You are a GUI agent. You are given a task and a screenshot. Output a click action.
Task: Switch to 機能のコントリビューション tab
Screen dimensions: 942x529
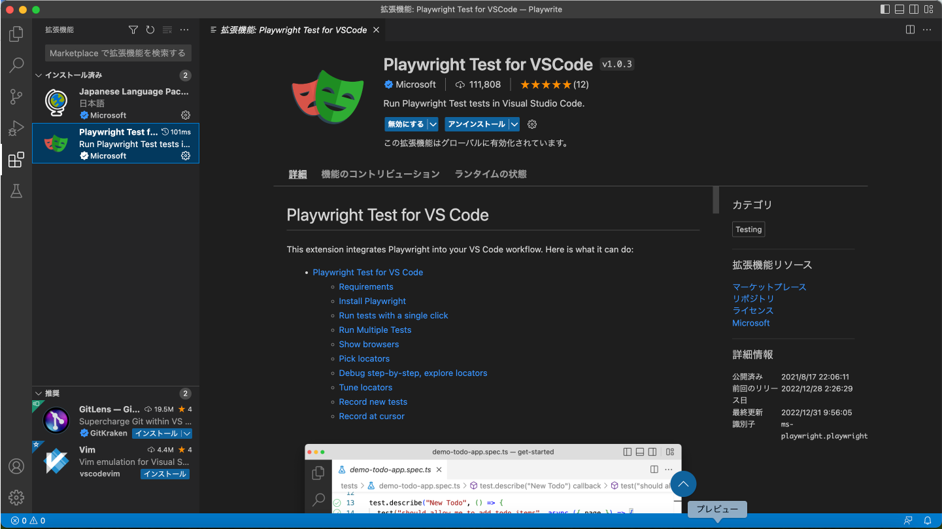(380, 175)
